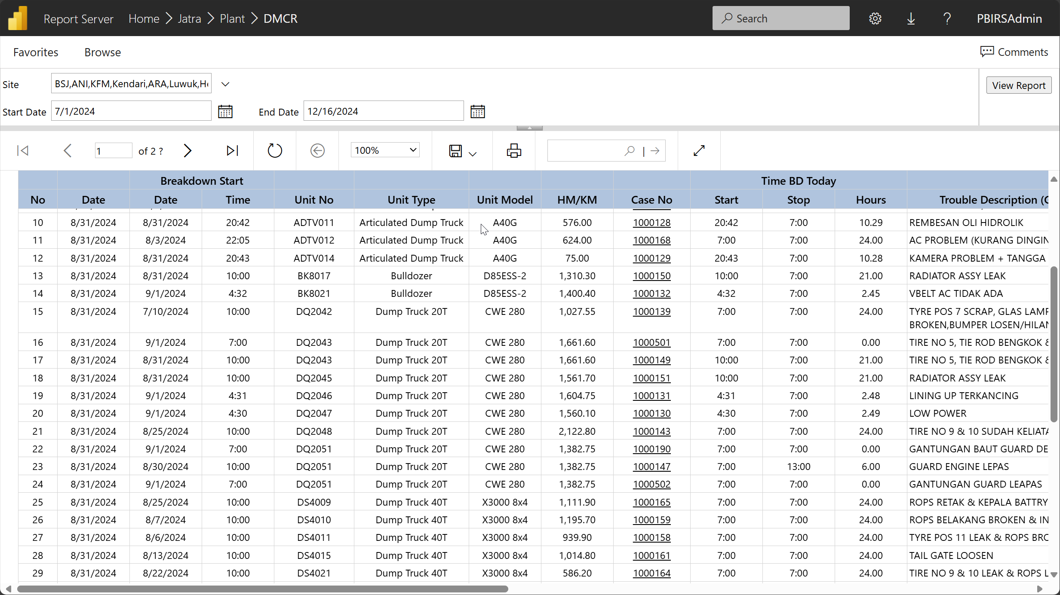Screen dimensions: 1060x595
Task: Open the settings gear menu
Action: [875, 18]
